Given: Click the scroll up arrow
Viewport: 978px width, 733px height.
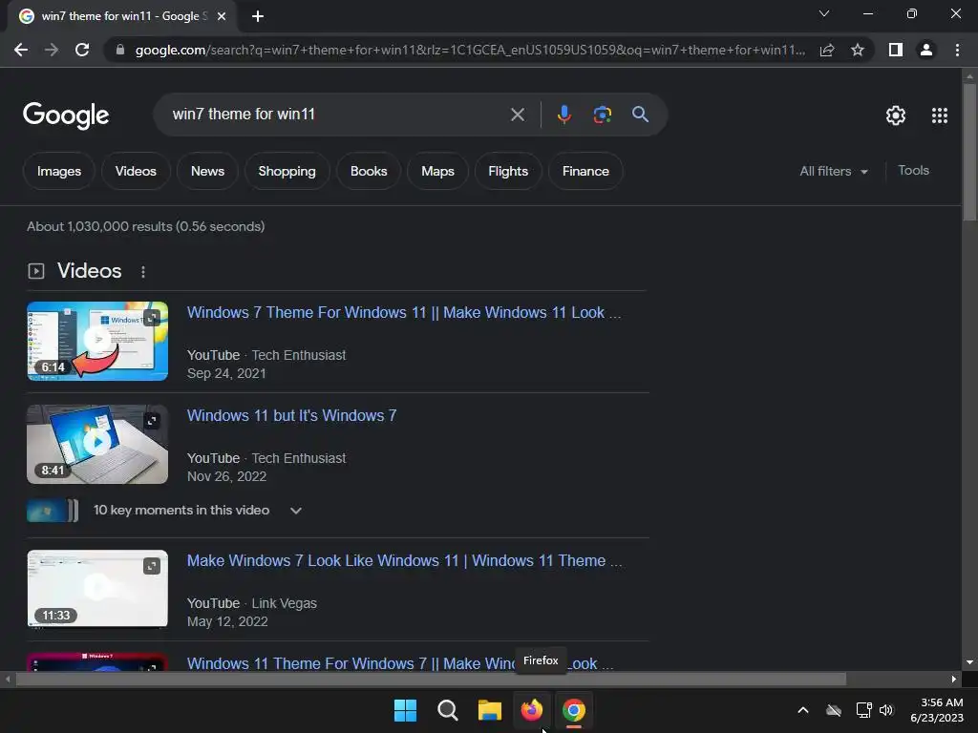Looking at the screenshot, I should [x=969, y=76].
